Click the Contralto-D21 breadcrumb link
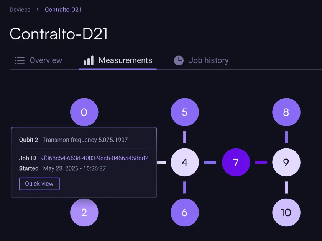322x241 pixels. (63, 10)
